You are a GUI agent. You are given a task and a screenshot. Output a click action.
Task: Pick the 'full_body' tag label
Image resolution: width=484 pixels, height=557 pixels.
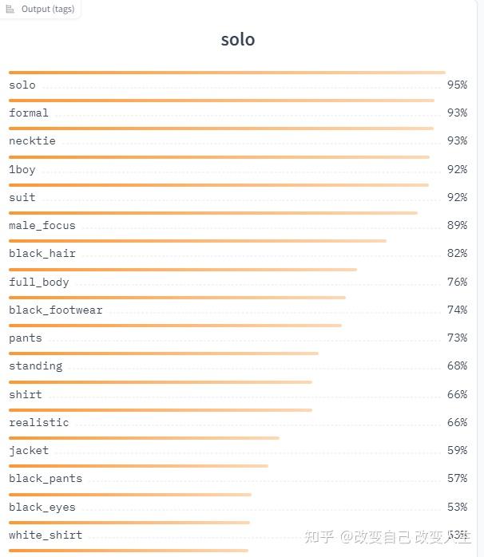pyautogui.click(x=39, y=282)
